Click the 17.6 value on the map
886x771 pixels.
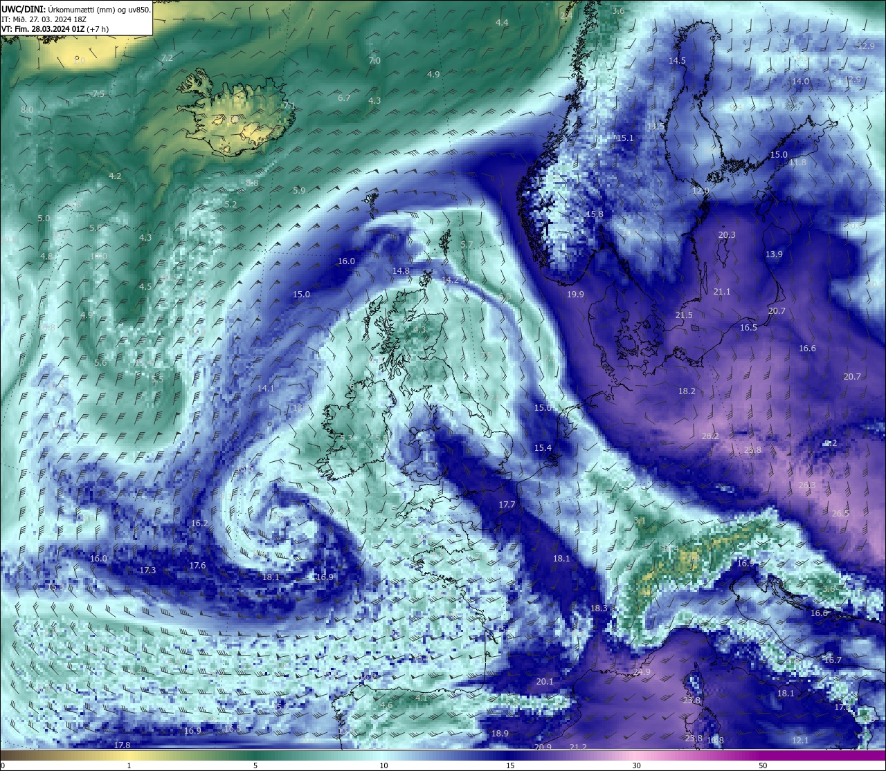197,566
